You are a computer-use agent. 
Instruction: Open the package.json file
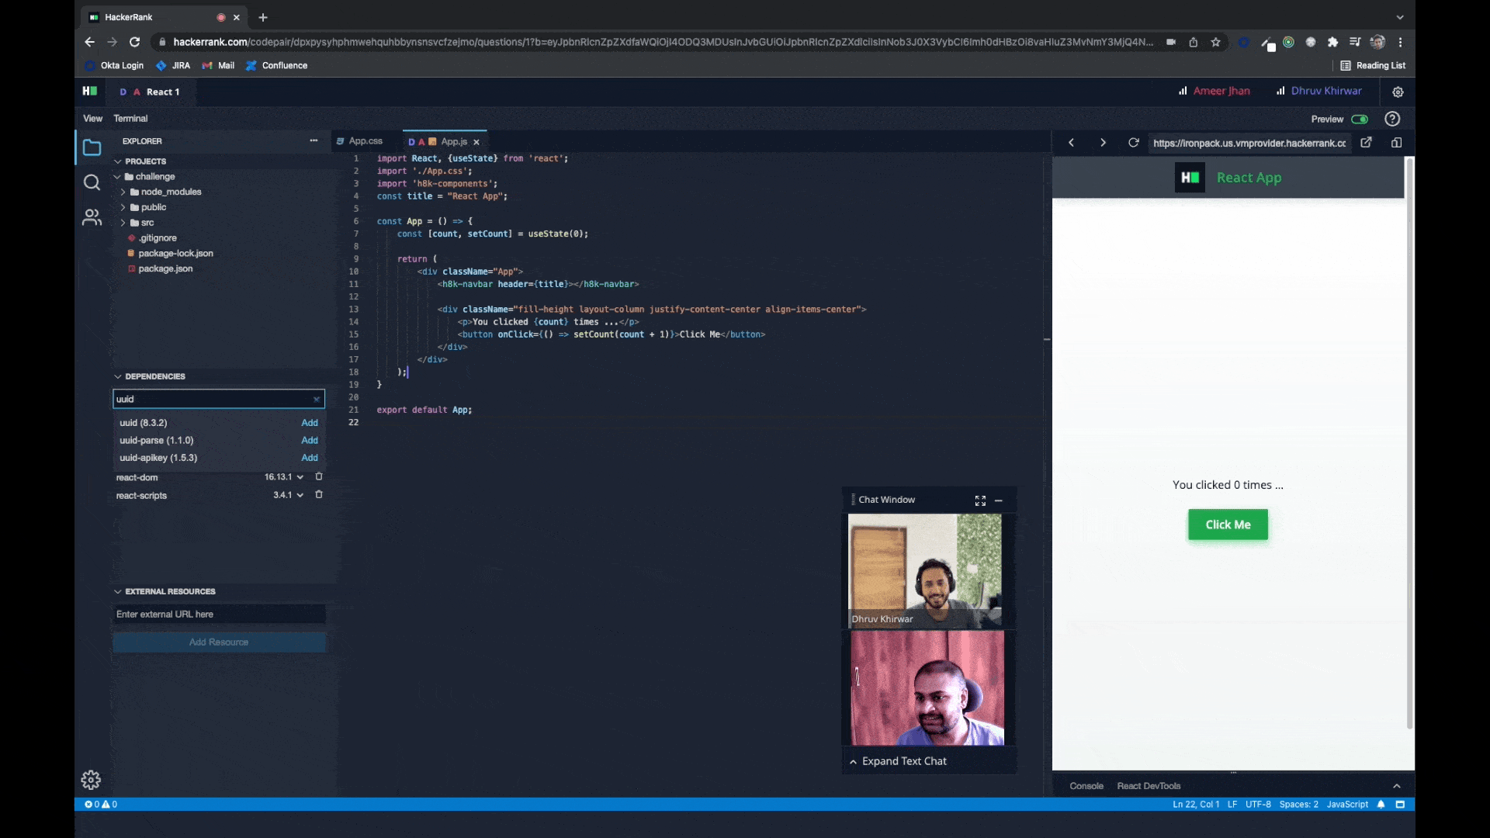pos(165,268)
